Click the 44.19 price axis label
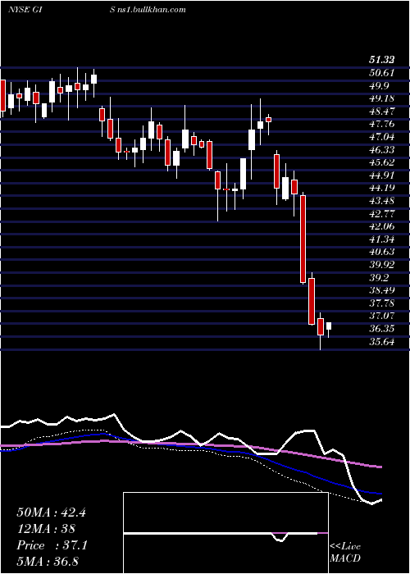This screenshot has width=410, height=574. pyautogui.click(x=381, y=188)
